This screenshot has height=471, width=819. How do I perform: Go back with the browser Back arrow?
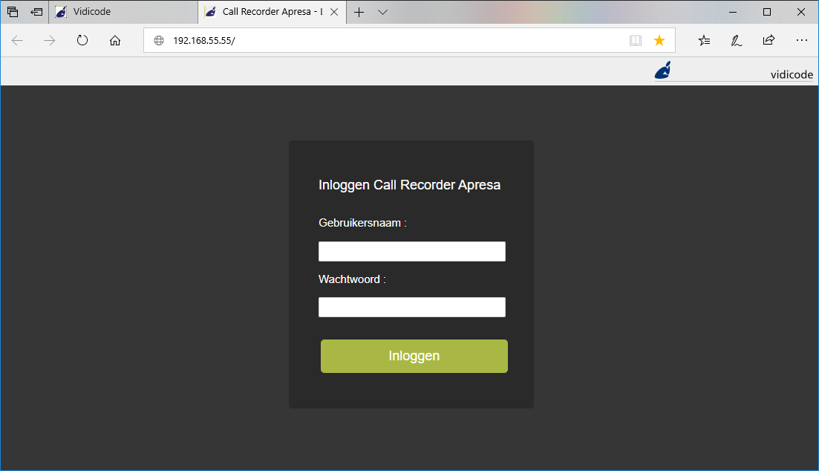(17, 40)
